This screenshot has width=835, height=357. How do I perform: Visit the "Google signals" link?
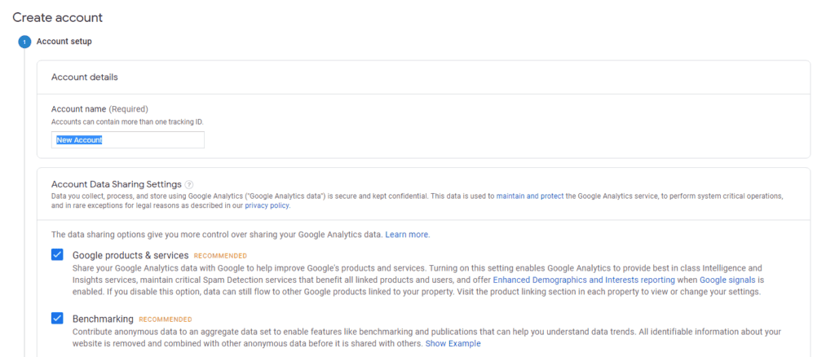coord(725,280)
